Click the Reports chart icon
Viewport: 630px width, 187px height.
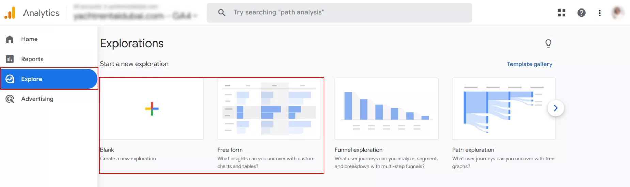10,59
